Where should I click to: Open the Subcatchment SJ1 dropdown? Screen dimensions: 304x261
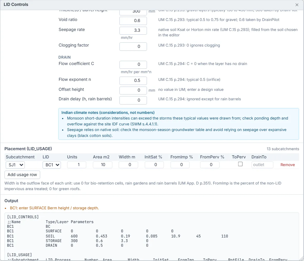coord(15,165)
